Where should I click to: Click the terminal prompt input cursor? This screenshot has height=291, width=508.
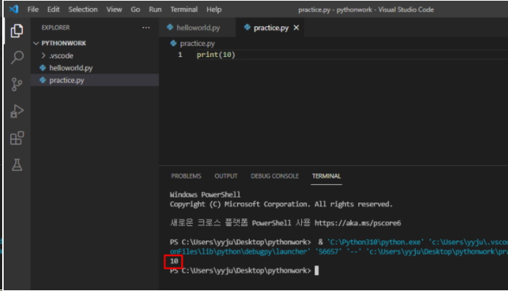316,271
